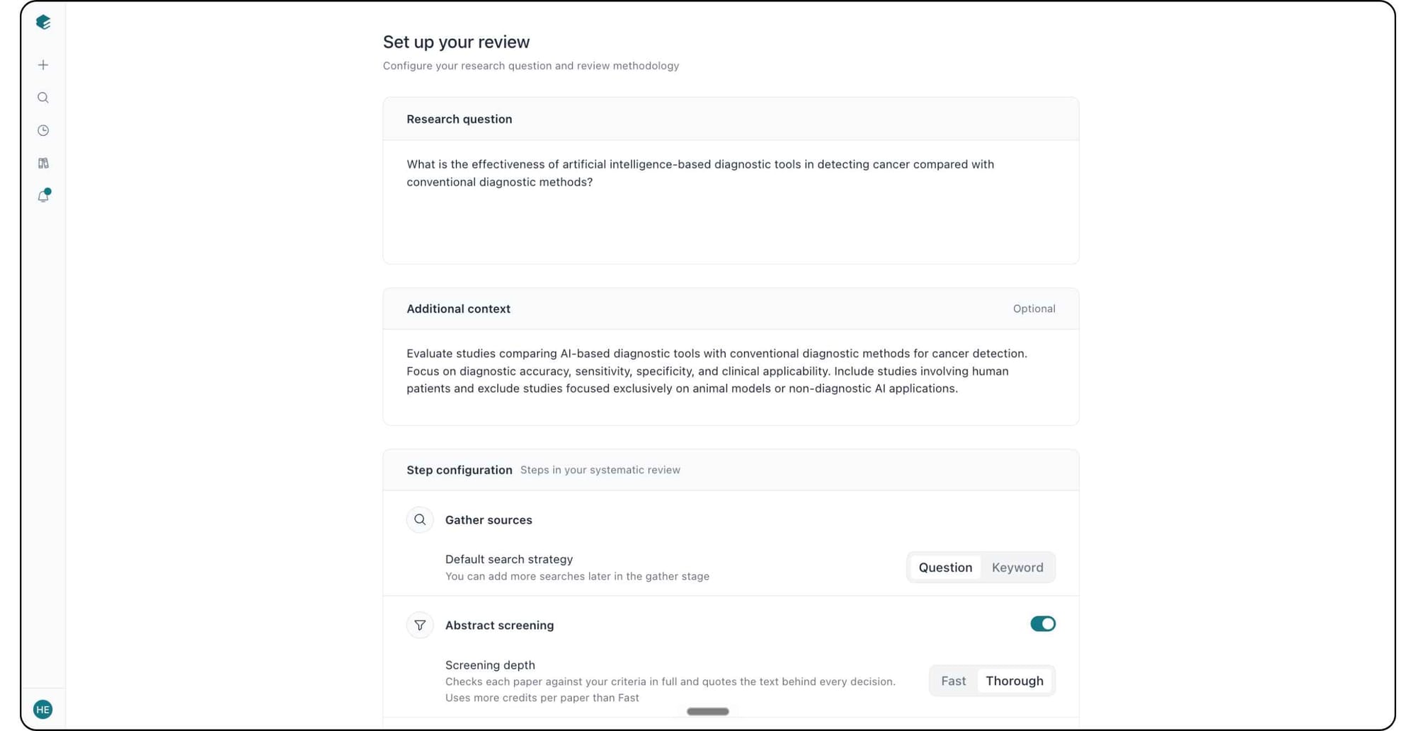Select Keyword search strategy
This screenshot has height=731, width=1416.
[x=1017, y=568]
